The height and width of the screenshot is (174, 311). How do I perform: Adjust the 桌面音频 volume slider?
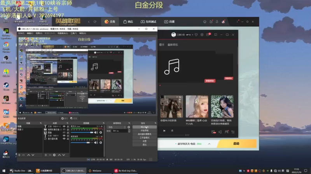(82, 142)
